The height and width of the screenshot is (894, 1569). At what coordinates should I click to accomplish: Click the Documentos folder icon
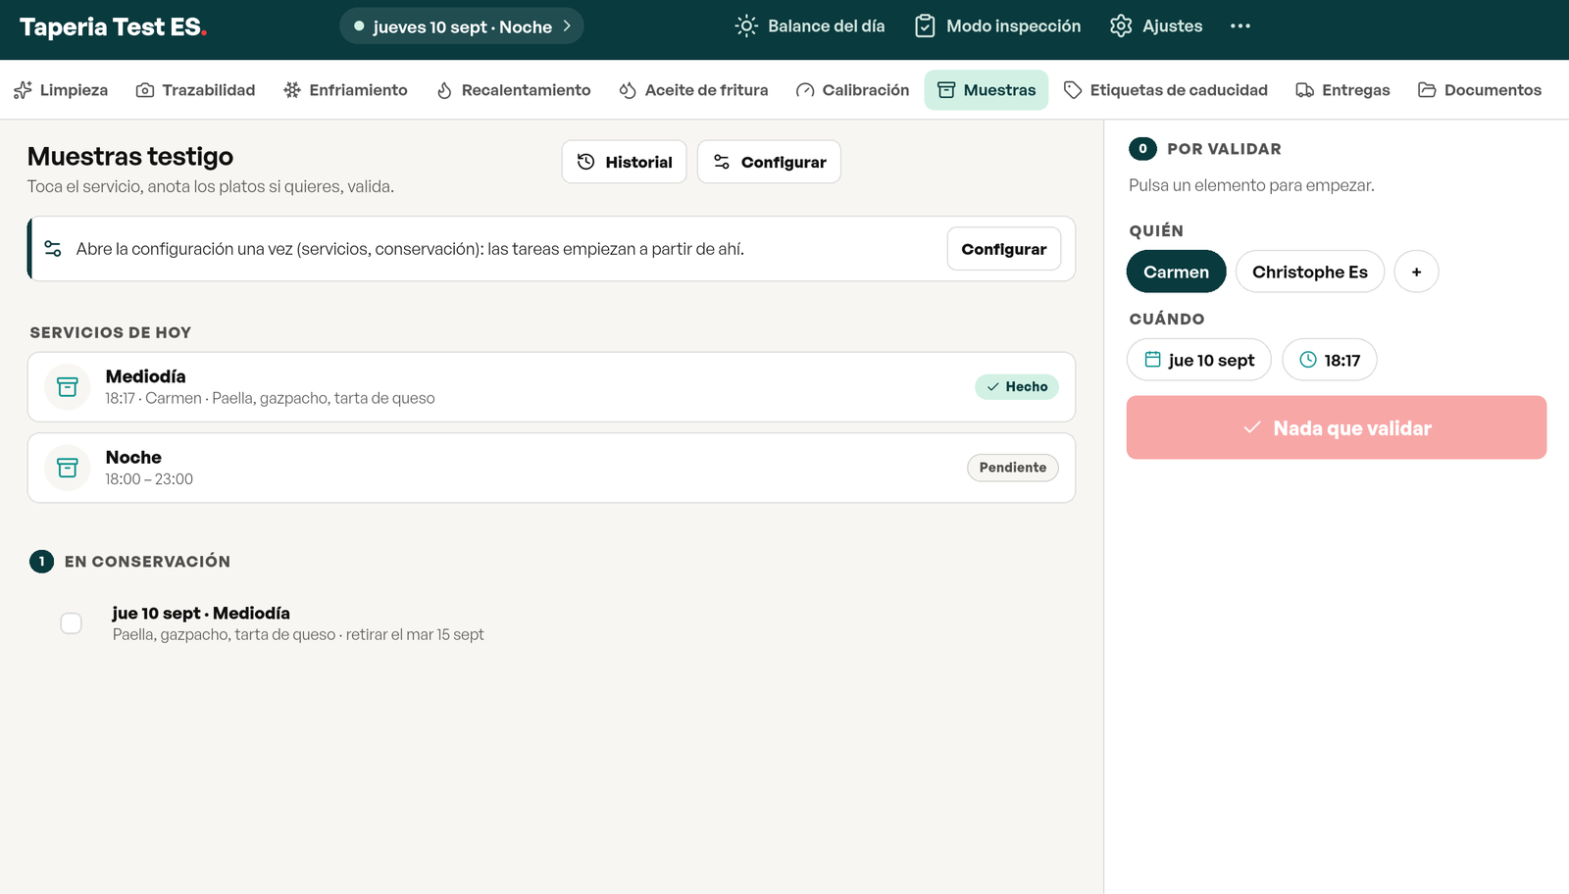point(1427,90)
